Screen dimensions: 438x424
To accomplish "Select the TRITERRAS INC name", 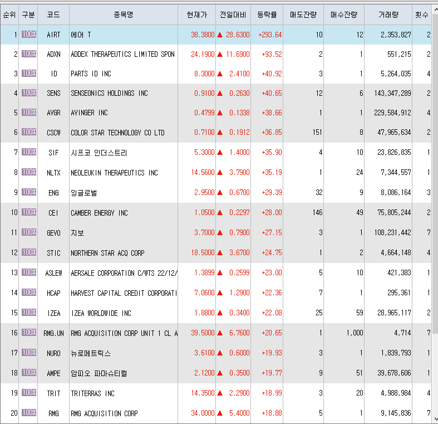I will pyautogui.click(x=92, y=393).
